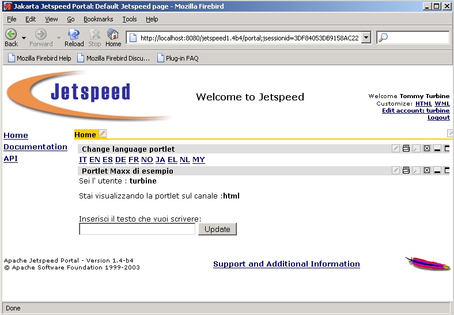Open the Bookmarks menu

pyautogui.click(x=98, y=19)
